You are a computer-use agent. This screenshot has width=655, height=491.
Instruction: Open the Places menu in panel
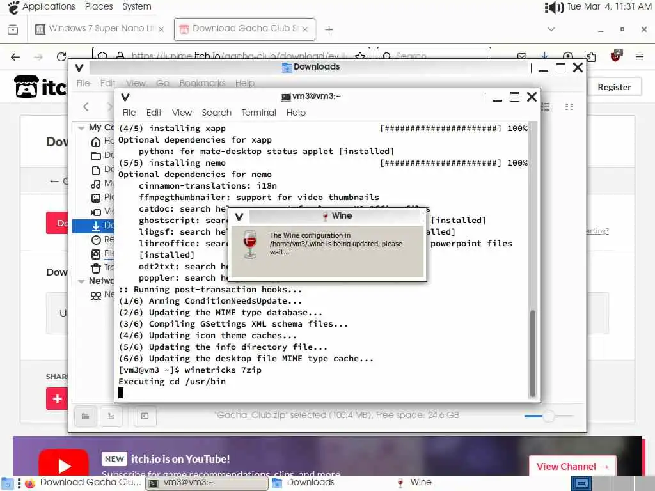click(x=99, y=6)
